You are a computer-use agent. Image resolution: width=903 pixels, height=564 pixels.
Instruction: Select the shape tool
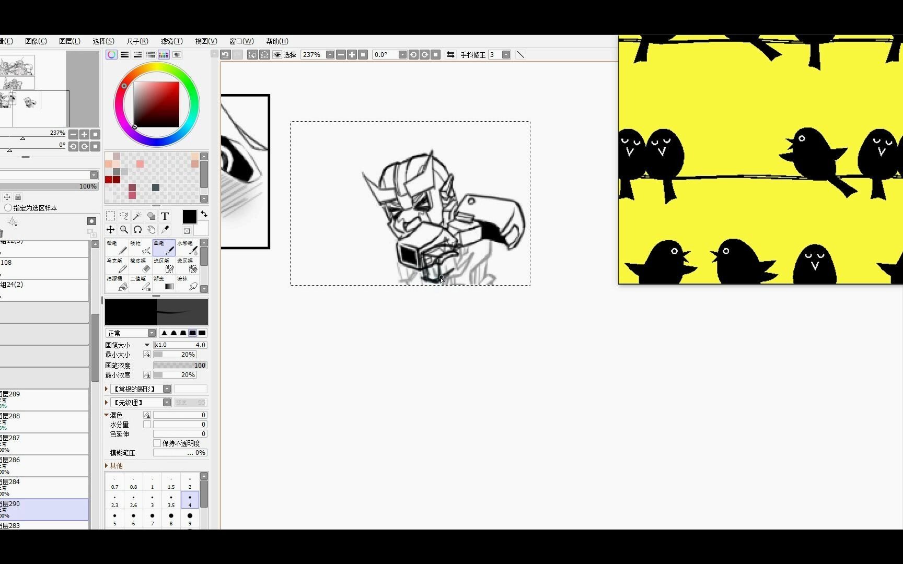pyautogui.click(x=151, y=216)
